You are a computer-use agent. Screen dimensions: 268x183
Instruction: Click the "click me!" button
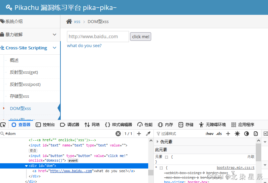[141, 37]
